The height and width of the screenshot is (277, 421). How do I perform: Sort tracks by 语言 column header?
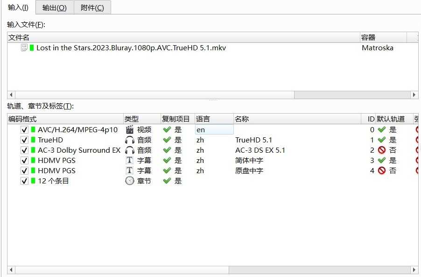(x=214, y=119)
